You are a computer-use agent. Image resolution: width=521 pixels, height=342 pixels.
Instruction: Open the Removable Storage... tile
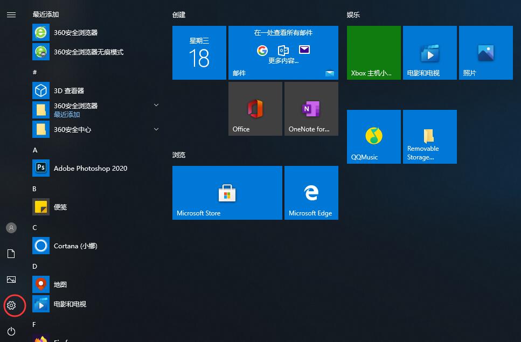[430, 137]
